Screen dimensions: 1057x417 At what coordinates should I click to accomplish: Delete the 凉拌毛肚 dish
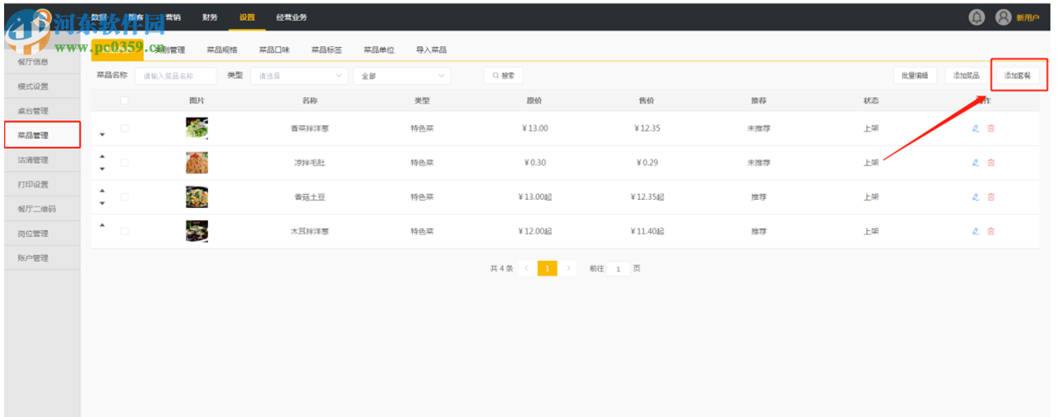point(991,163)
